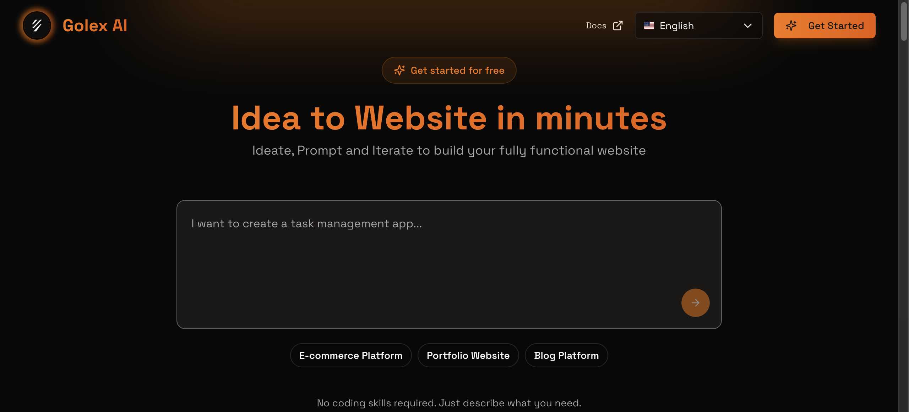Select the E-commerce Platform suggestion

click(x=350, y=355)
